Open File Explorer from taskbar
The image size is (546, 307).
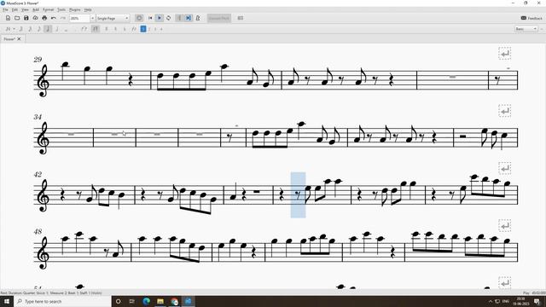tap(160, 301)
